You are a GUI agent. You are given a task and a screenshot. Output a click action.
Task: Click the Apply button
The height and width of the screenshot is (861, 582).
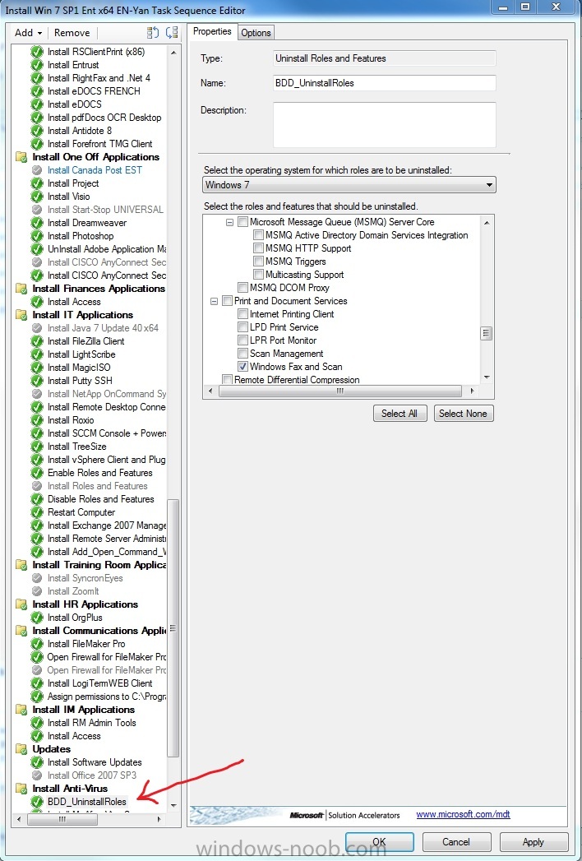[533, 842]
